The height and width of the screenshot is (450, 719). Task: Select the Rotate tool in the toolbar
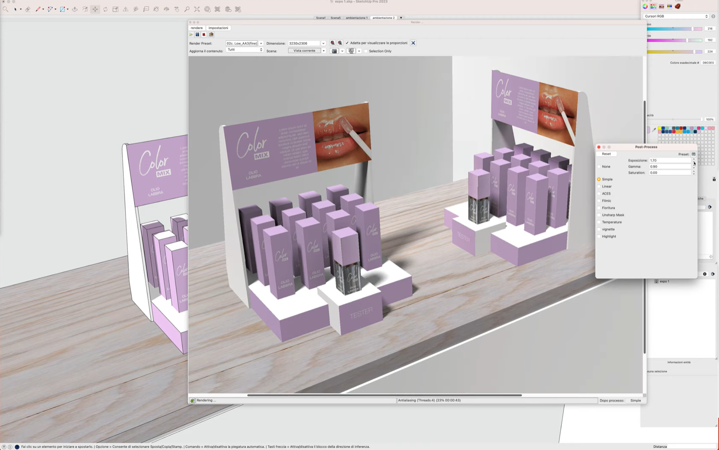105,9
